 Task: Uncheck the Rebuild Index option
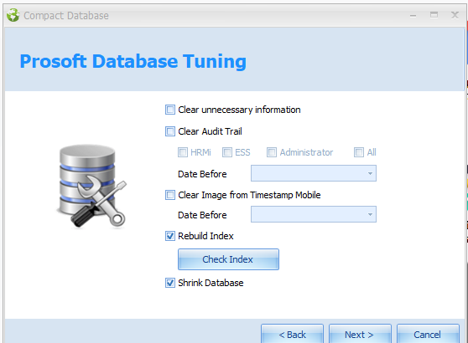(170, 236)
